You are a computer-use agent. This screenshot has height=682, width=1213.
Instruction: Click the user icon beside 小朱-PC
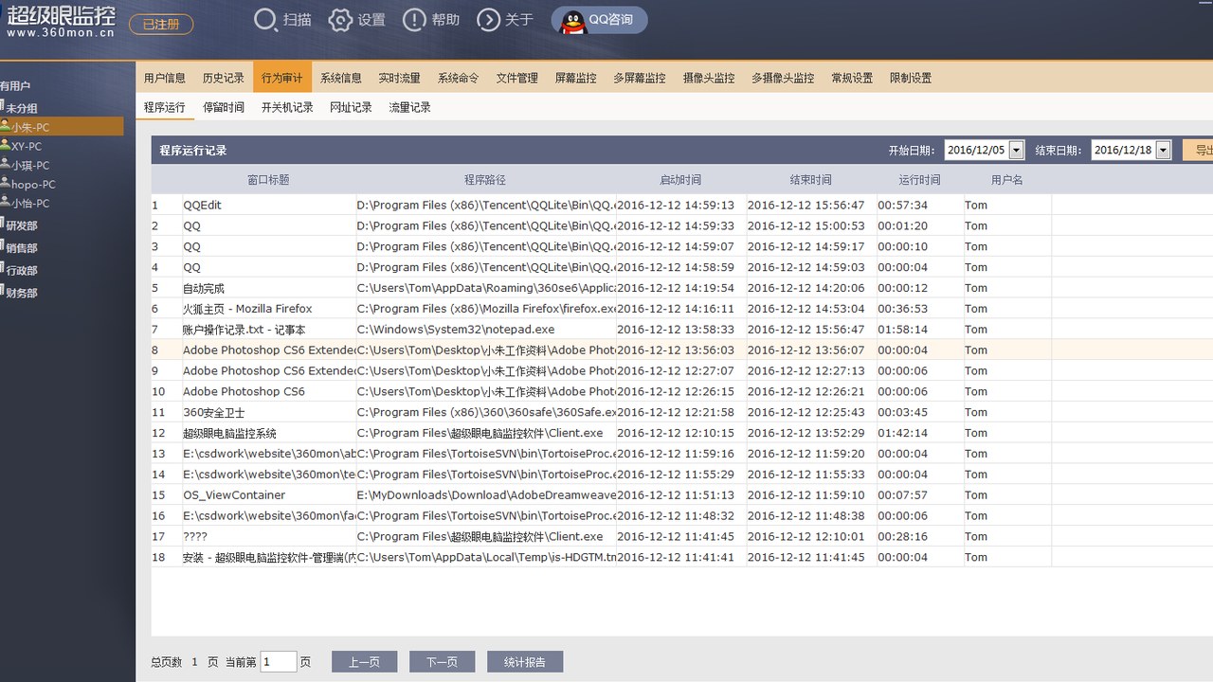[5, 126]
